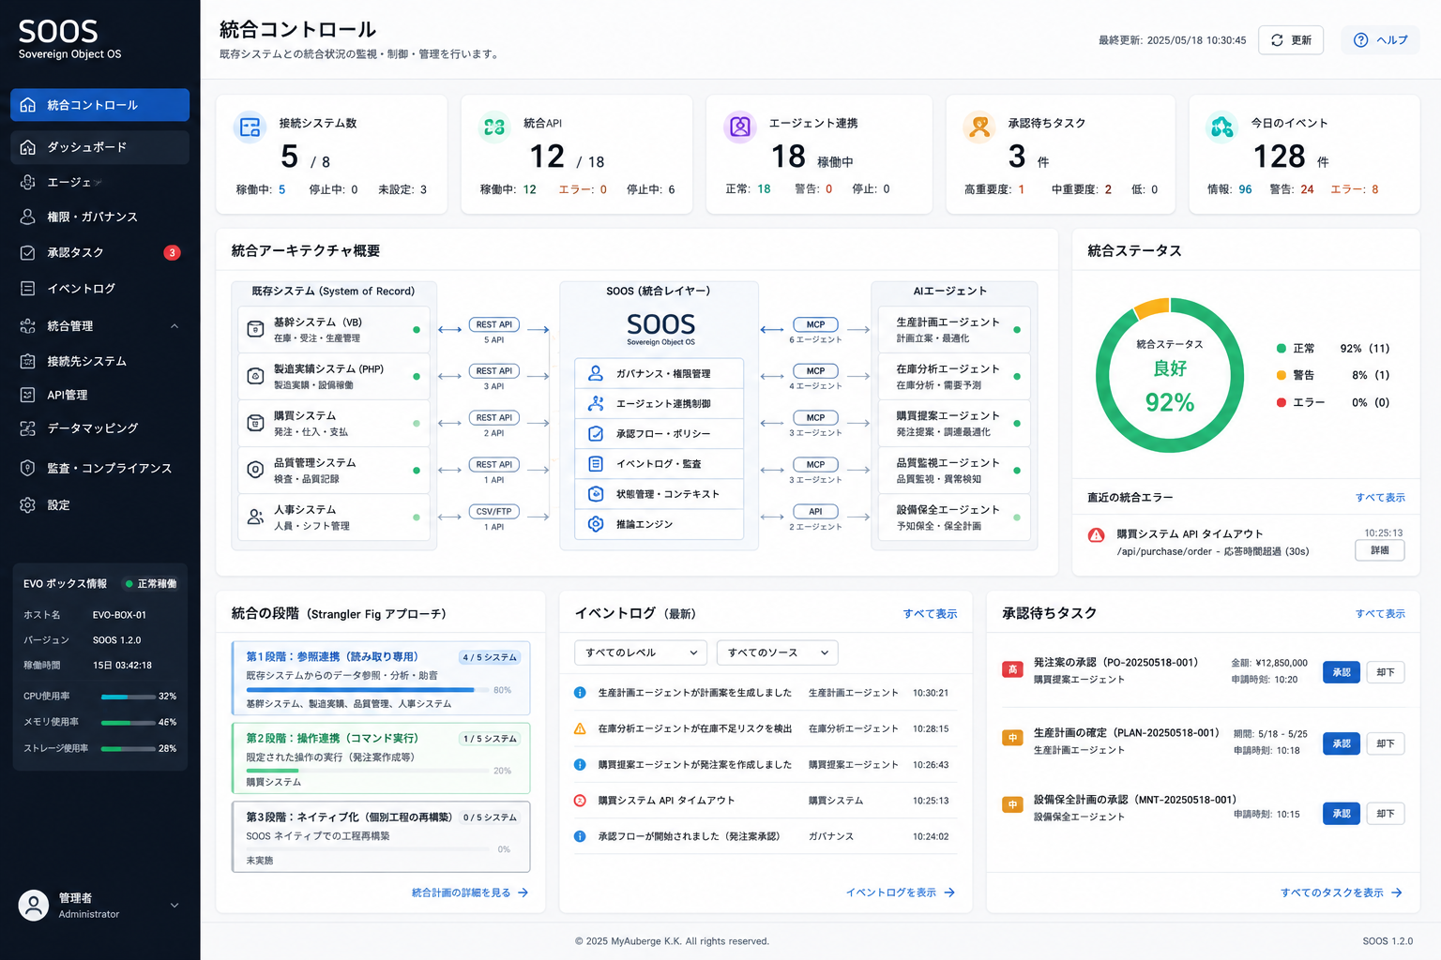Click the 基幹システム (VB) database icon
This screenshot has width=1441, height=960.
click(255, 329)
